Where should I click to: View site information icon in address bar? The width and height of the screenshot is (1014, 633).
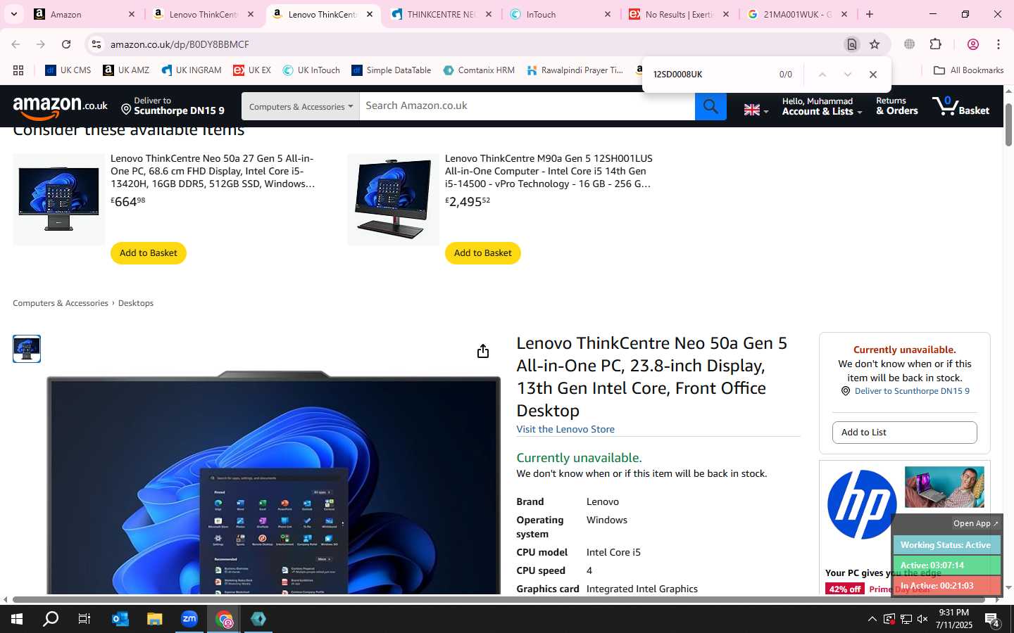coord(96,44)
